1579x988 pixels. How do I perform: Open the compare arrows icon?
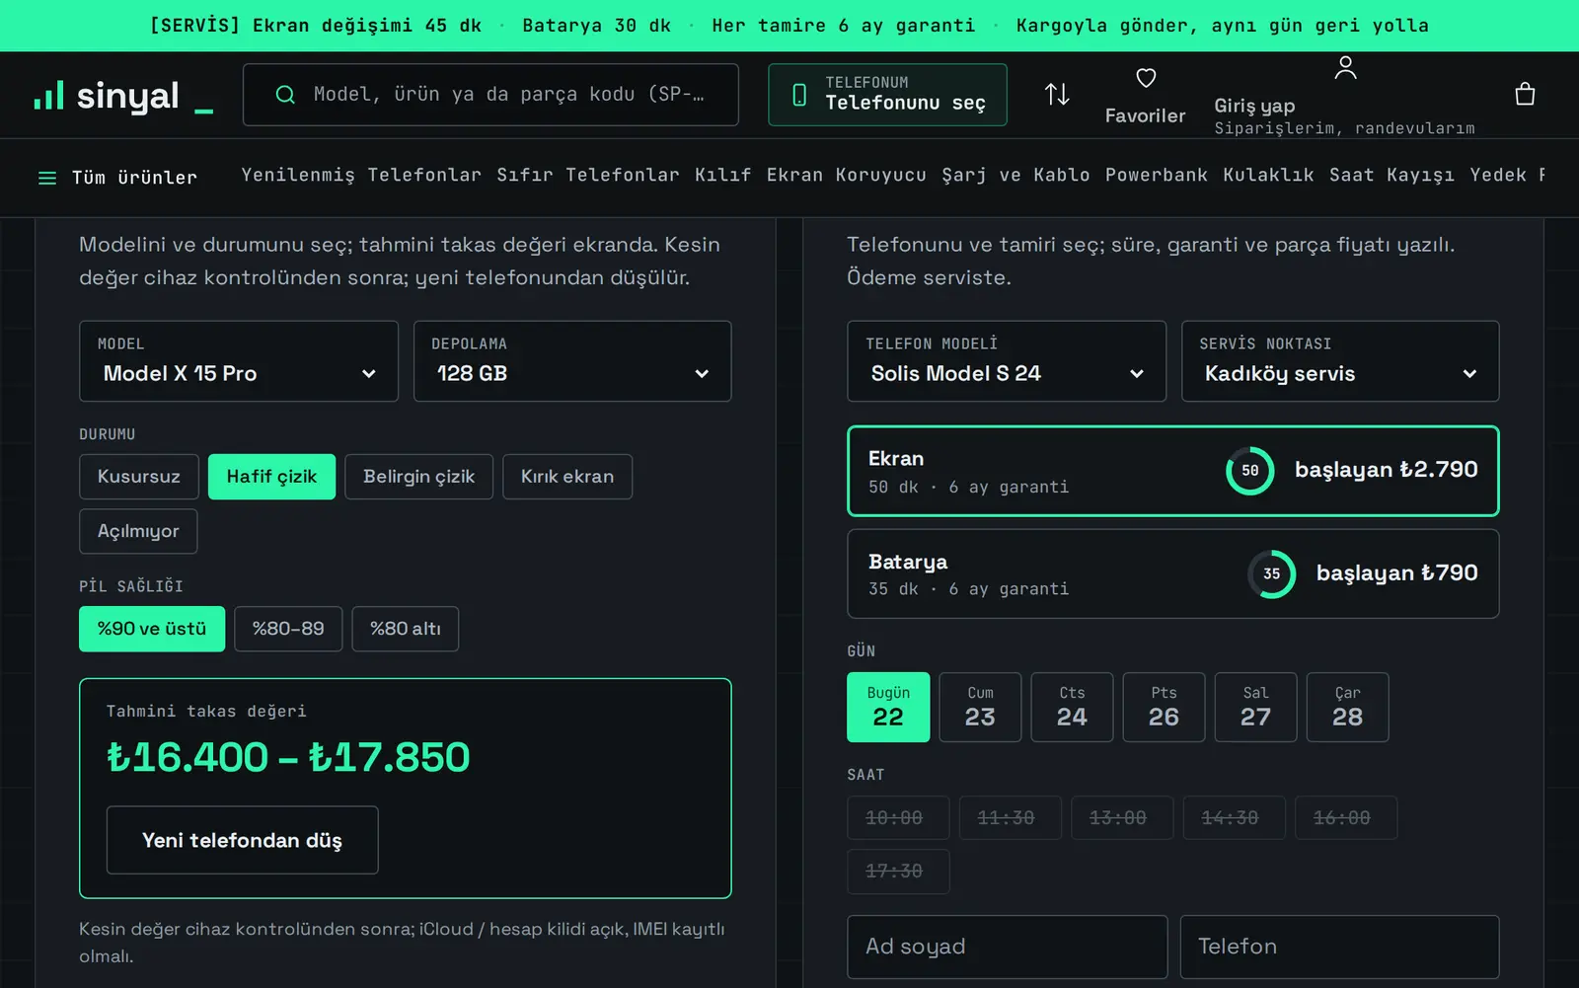1057,95
